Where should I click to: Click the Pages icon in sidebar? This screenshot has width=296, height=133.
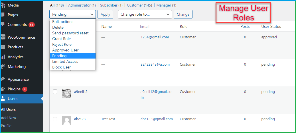pyautogui.click(x=3, y=15)
